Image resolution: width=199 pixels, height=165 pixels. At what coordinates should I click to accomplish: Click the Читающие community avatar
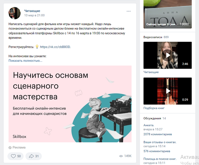tap(15, 13)
